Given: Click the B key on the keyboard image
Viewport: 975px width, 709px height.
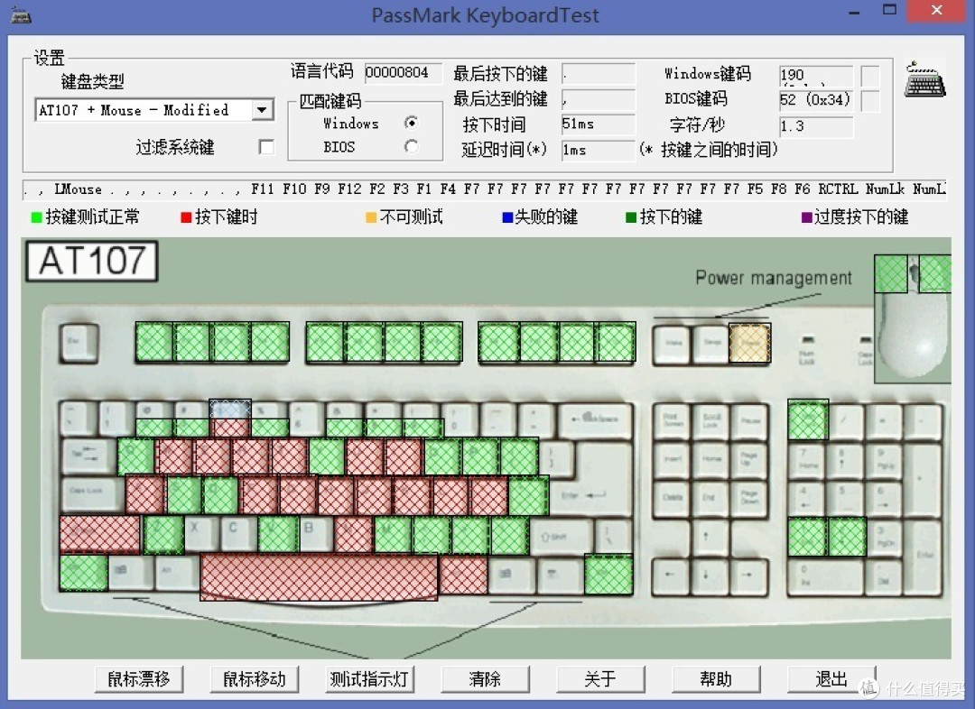Looking at the screenshot, I should coord(316,534).
